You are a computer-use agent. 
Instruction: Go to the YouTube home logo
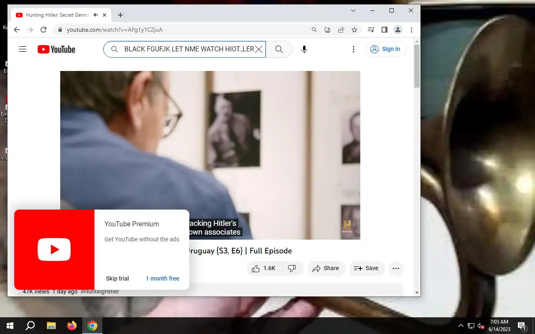(56, 49)
